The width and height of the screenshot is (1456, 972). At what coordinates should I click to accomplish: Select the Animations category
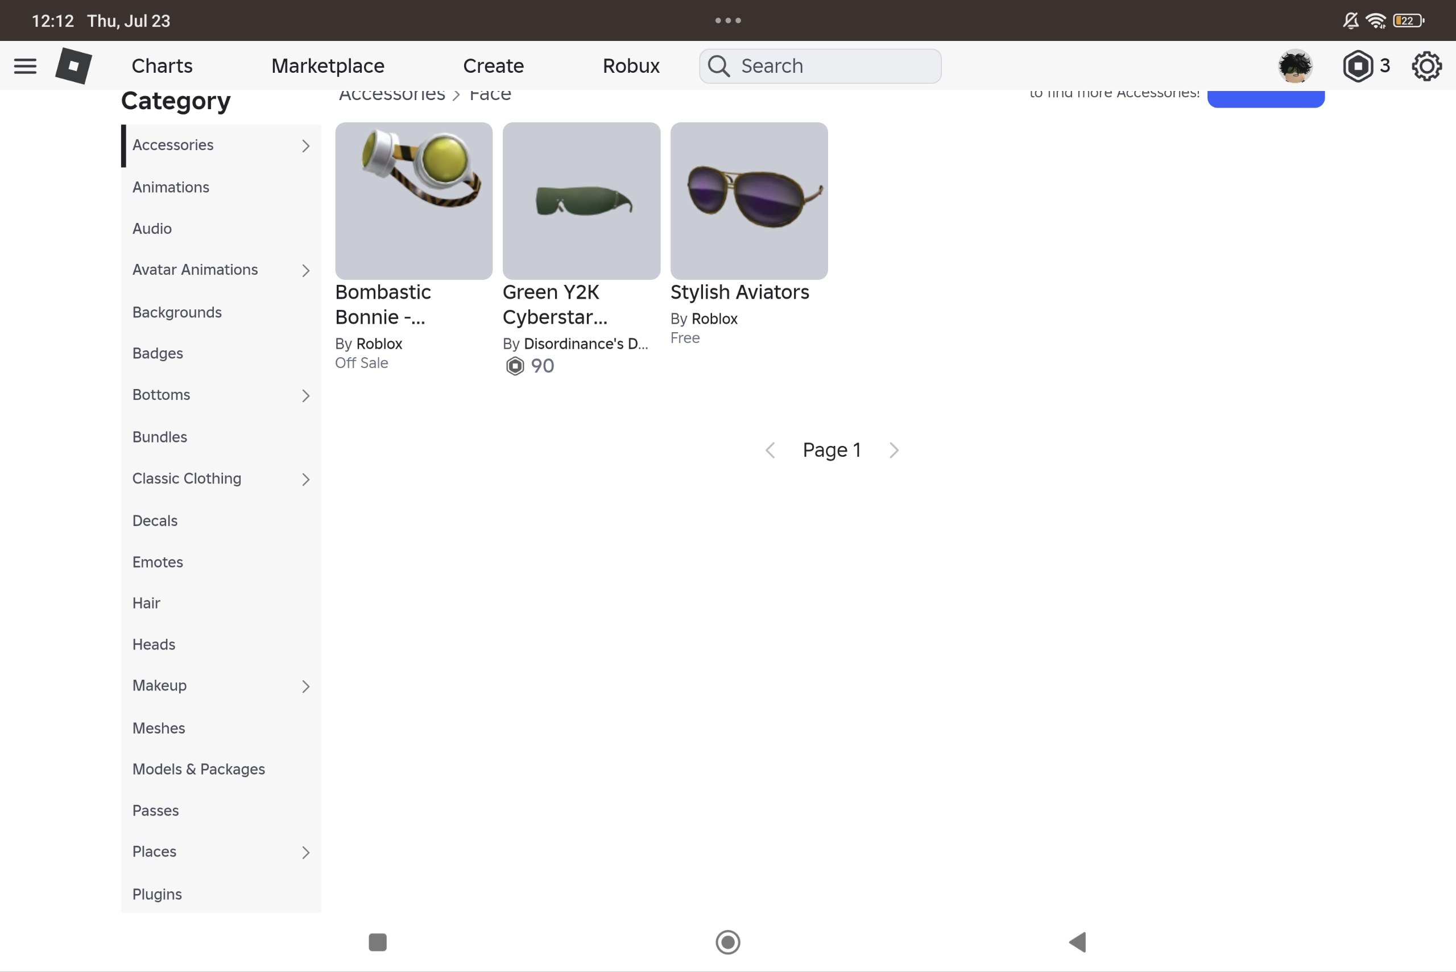221,187
